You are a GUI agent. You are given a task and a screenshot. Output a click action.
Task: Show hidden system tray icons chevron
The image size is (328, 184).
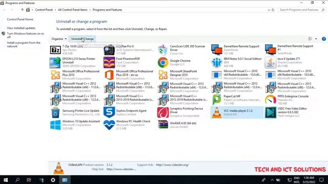pos(272,180)
